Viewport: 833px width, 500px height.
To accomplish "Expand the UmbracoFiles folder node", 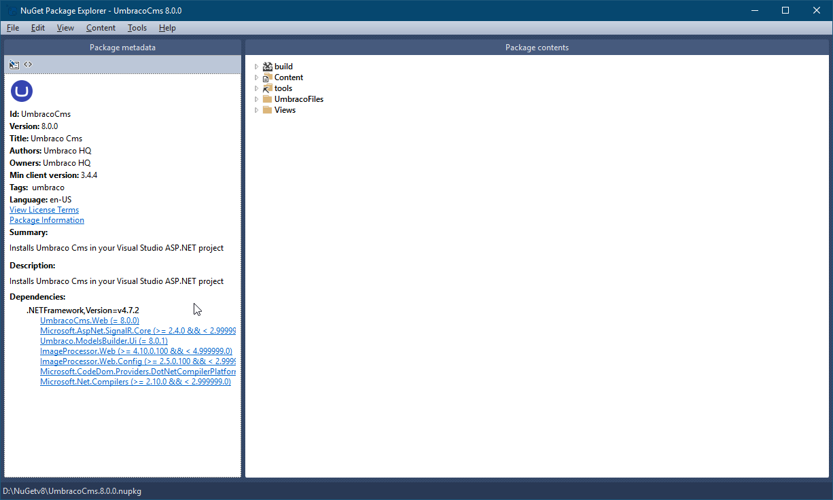I will 256,99.
